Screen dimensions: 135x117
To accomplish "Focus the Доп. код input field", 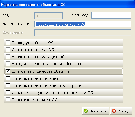I will click(x=111, y=15).
